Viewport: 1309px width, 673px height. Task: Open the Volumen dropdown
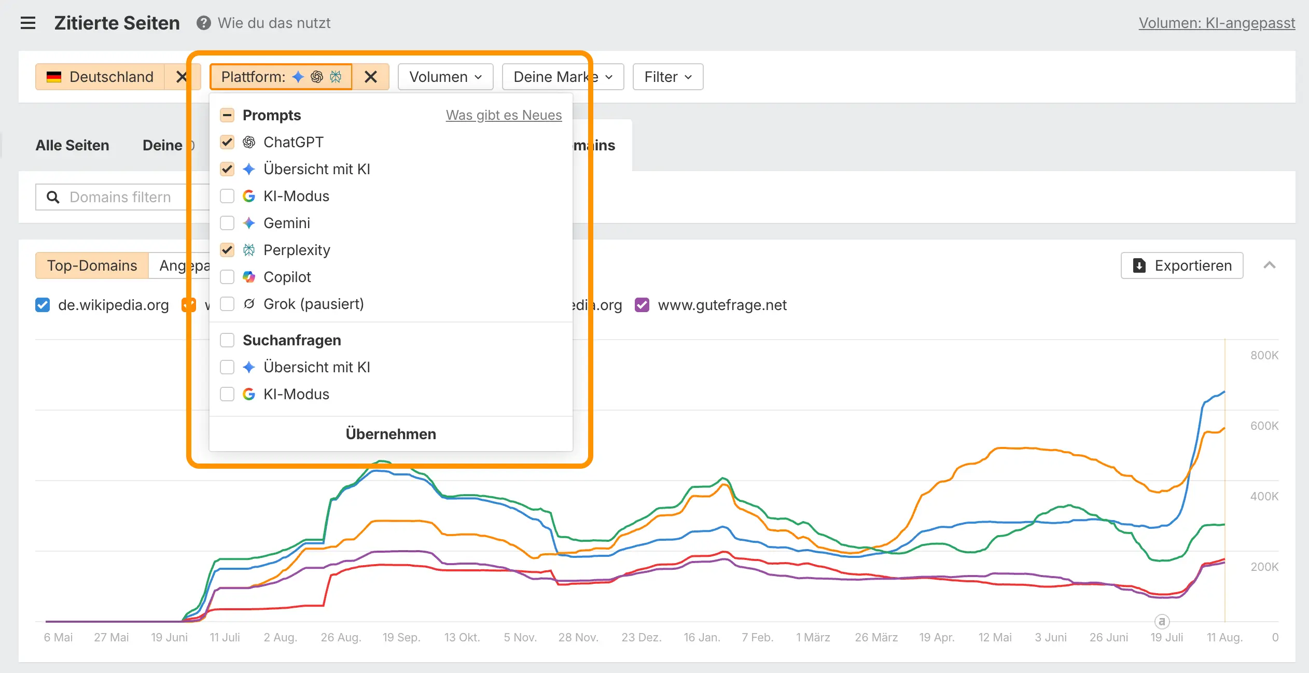tap(445, 77)
